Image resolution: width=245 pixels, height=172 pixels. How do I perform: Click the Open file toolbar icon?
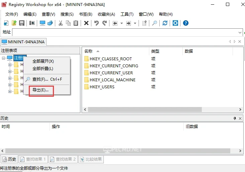(14, 23)
